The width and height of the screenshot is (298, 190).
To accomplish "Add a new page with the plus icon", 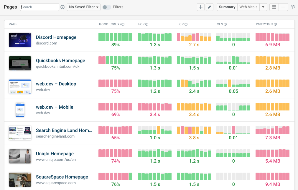I will pos(201,7).
